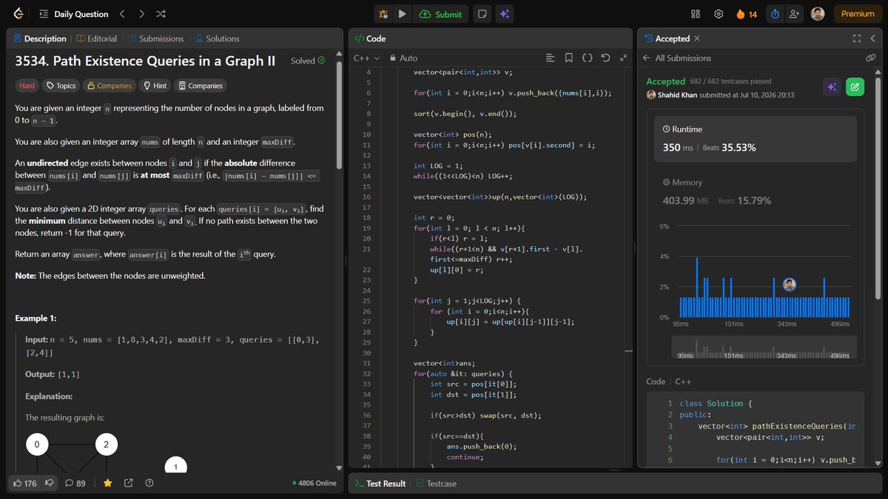This screenshot has height=499, width=888.
Task: Click the Hard difficulty label
Action: 27,86
